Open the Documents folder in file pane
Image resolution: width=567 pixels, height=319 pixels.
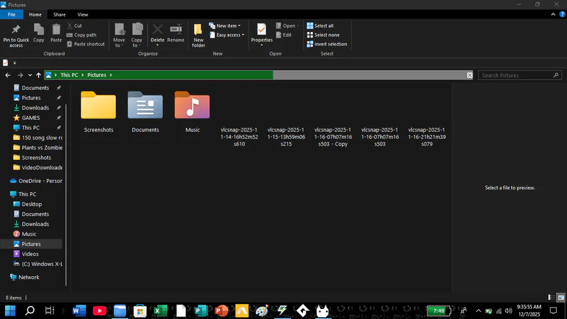click(145, 112)
